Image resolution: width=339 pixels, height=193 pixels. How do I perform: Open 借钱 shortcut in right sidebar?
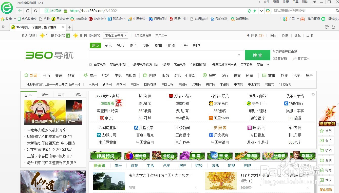pos(326,180)
